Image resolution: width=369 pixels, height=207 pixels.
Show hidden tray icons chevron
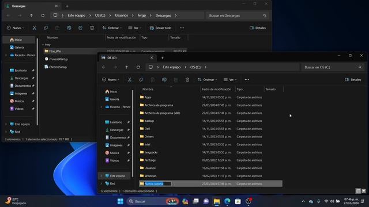click(x=303, y=201)
